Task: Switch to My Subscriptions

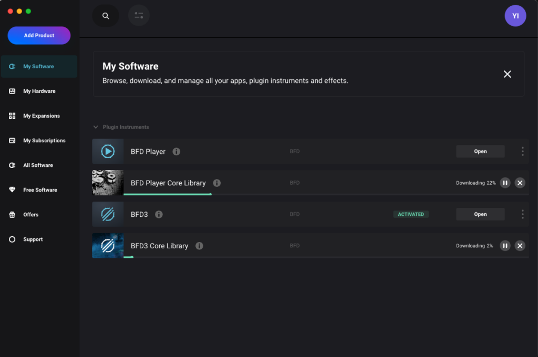Action: tap(39, 141)
